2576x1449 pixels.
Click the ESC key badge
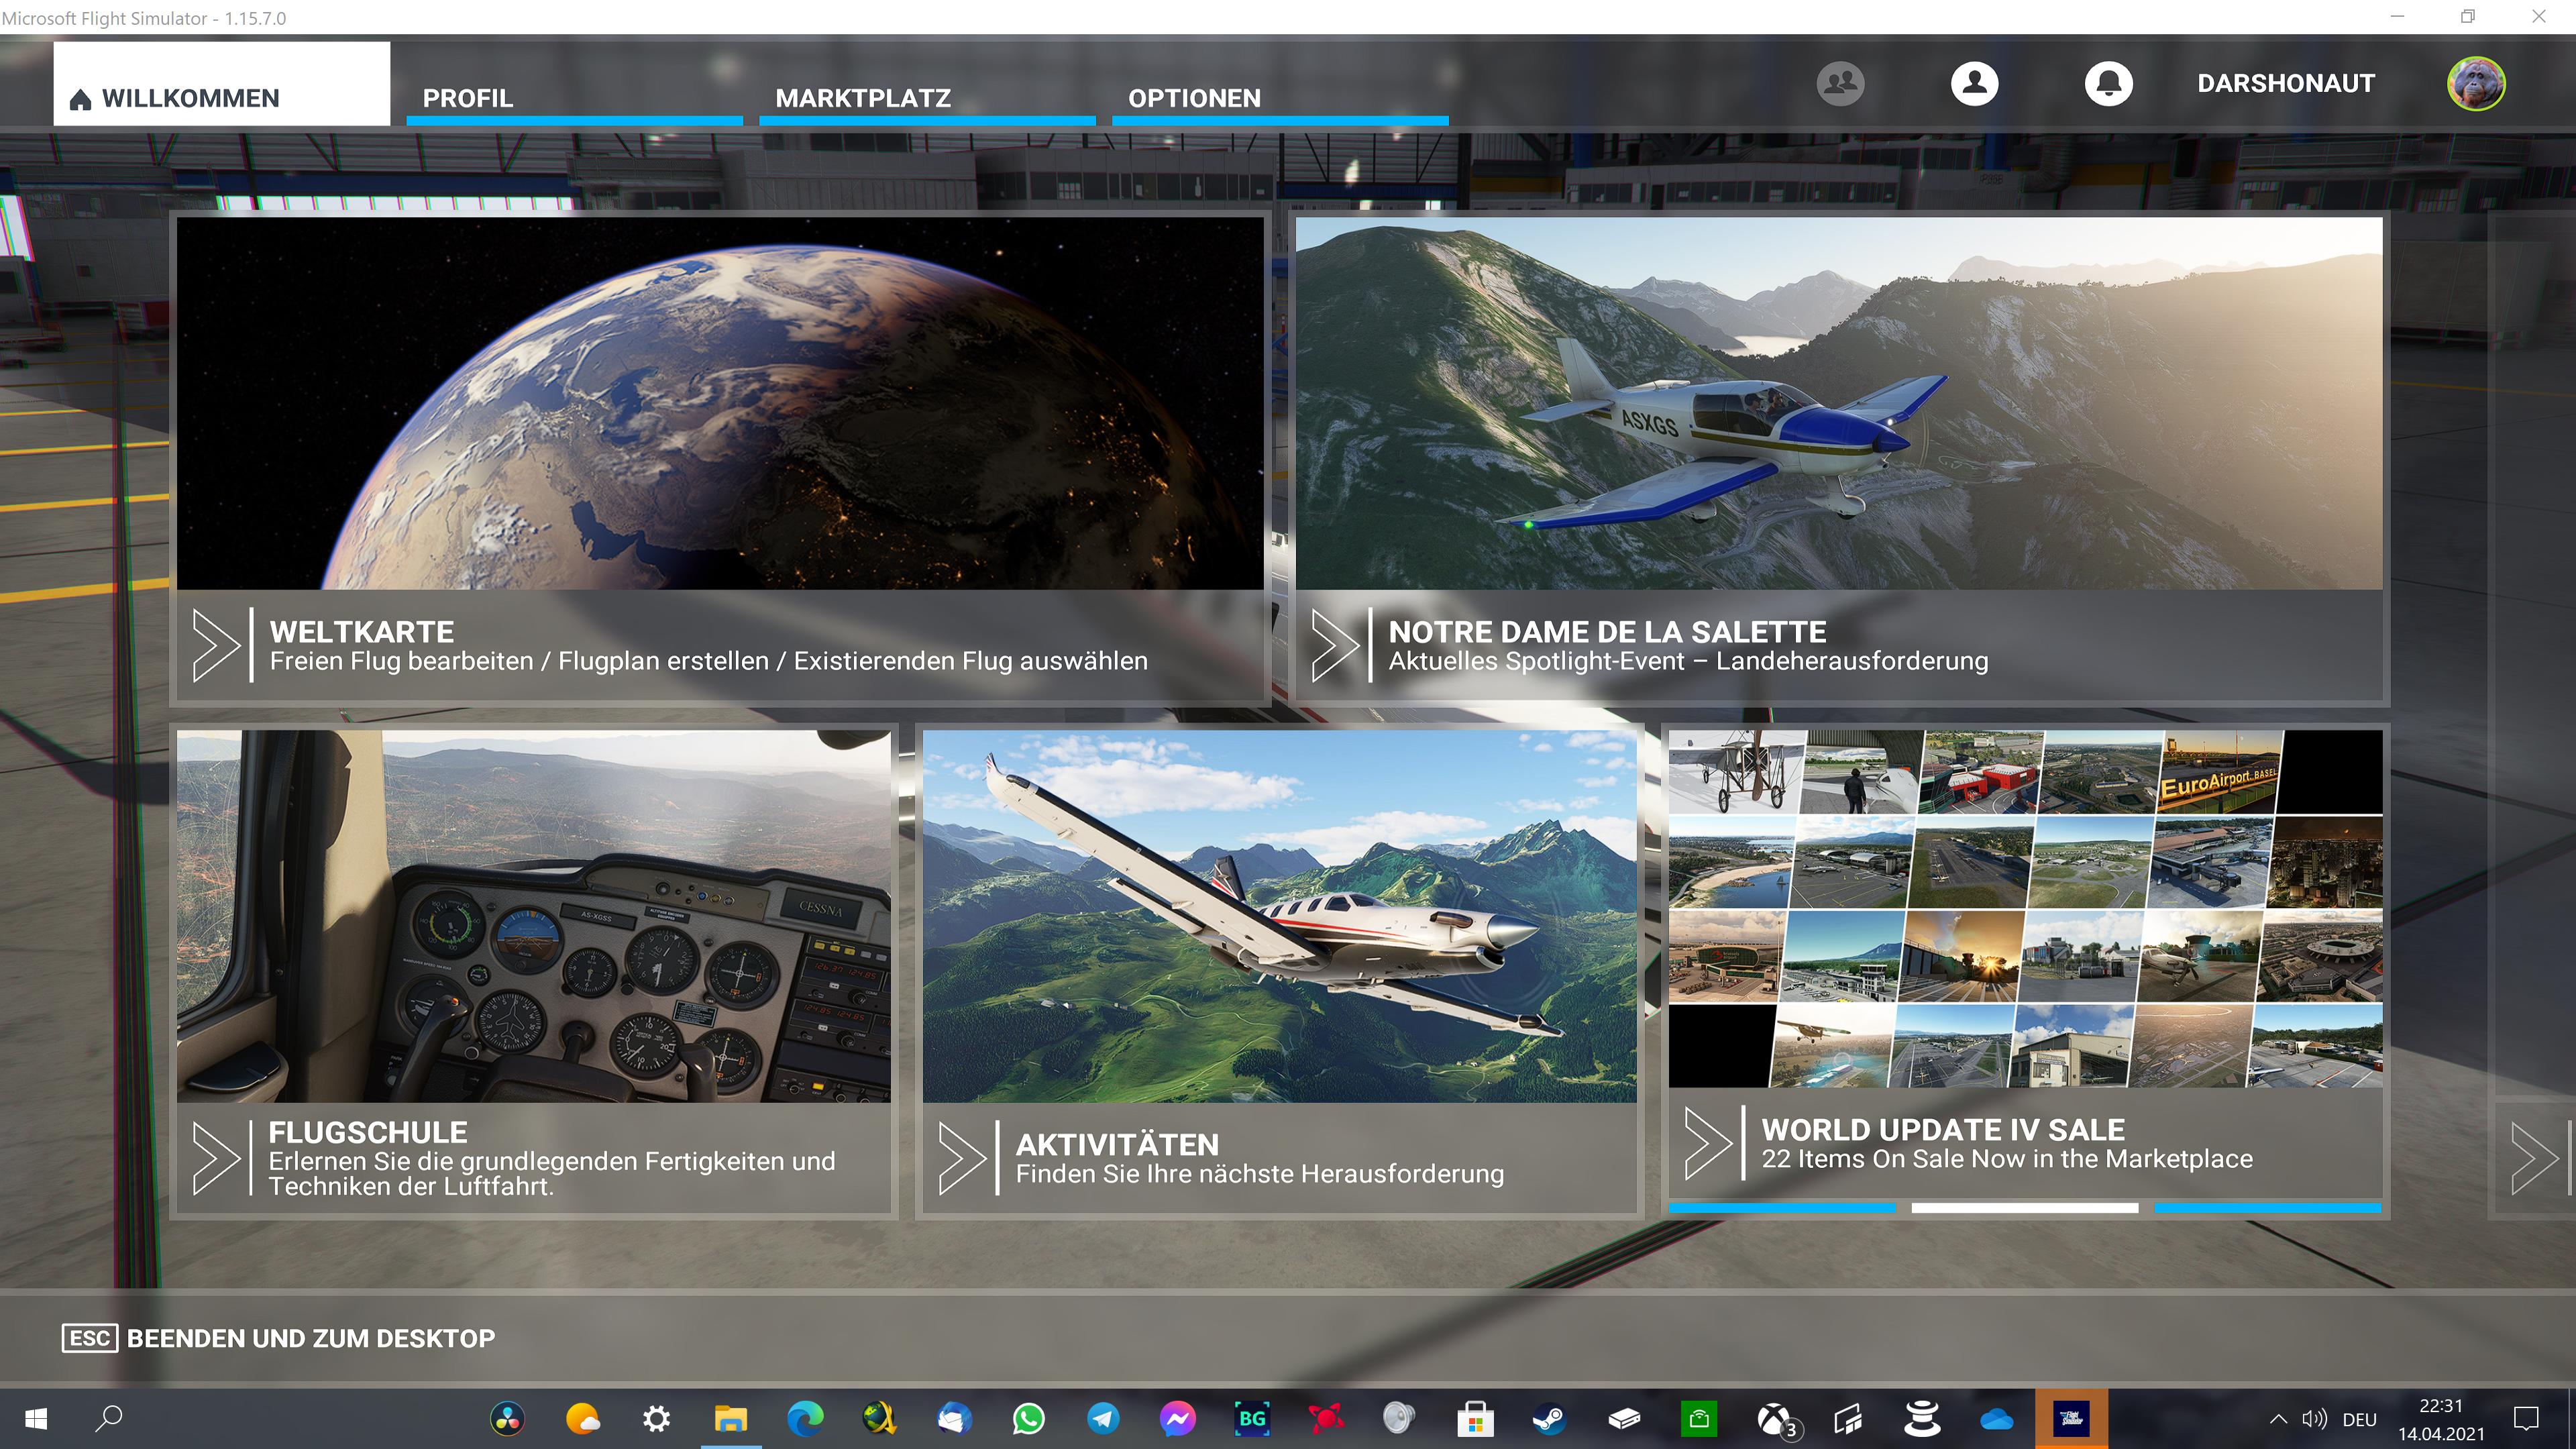90,1338
